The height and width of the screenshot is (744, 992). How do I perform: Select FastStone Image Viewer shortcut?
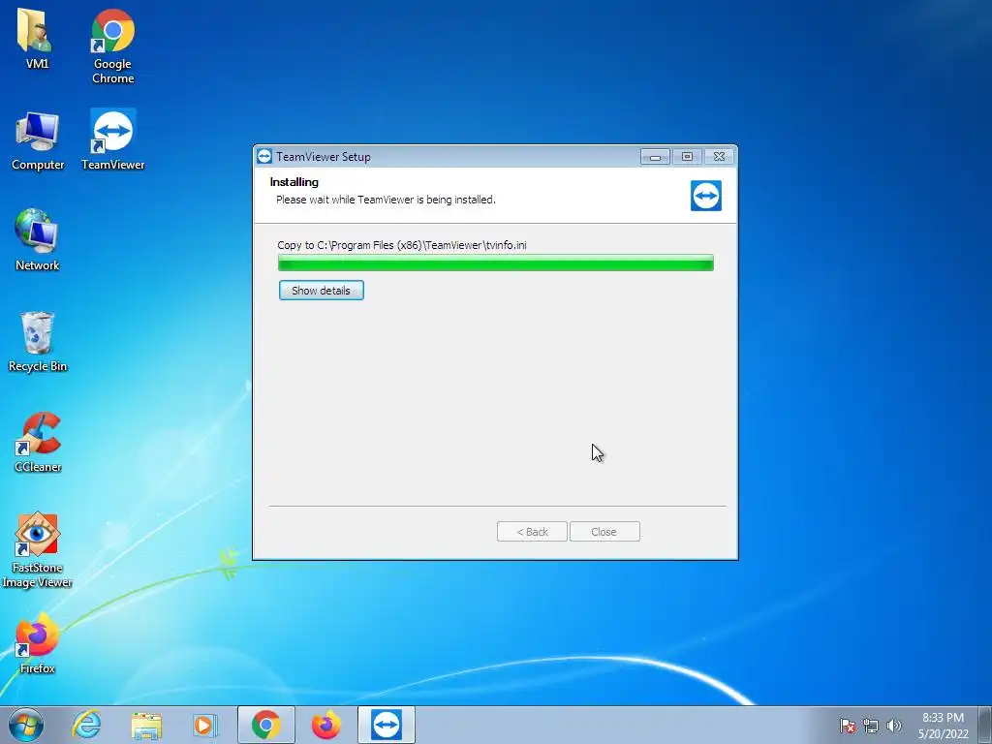pyautogui.click(x=38, y=550)
